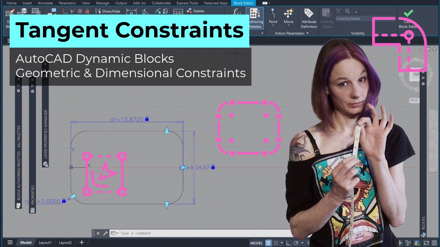
Task: Open settings gear on Properties palette
Action: tap(33, 91)
